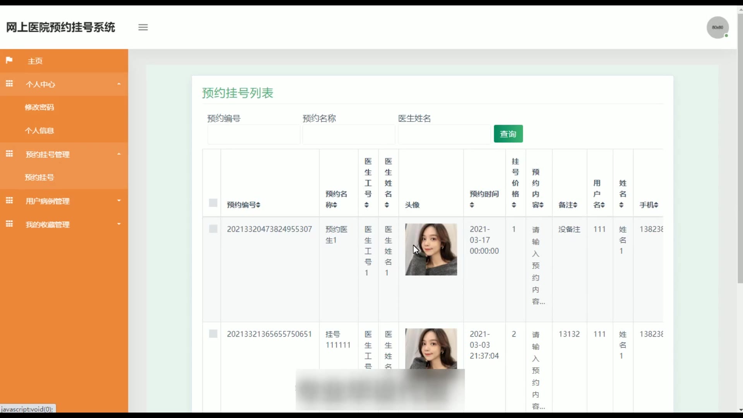Select 预约挂号 in the sidebar

[39, 177]
